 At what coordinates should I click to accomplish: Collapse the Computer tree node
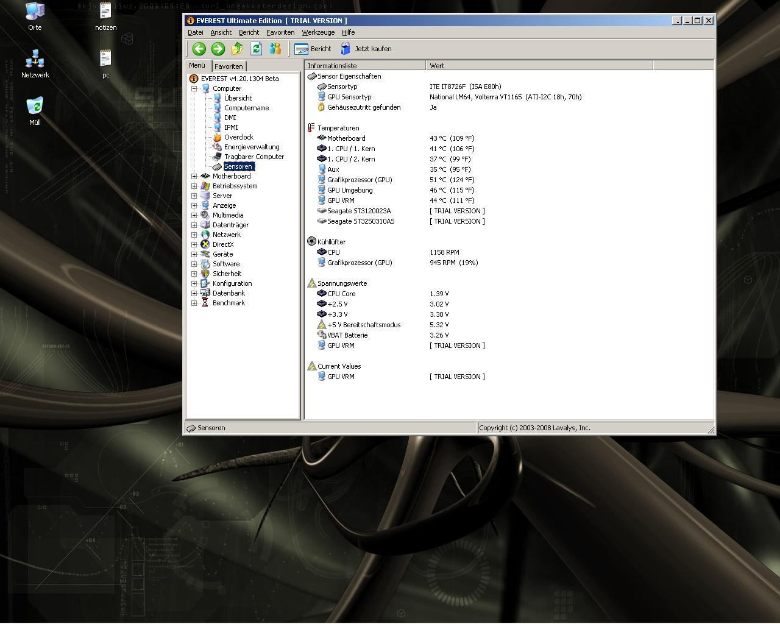tap(194, 88)
